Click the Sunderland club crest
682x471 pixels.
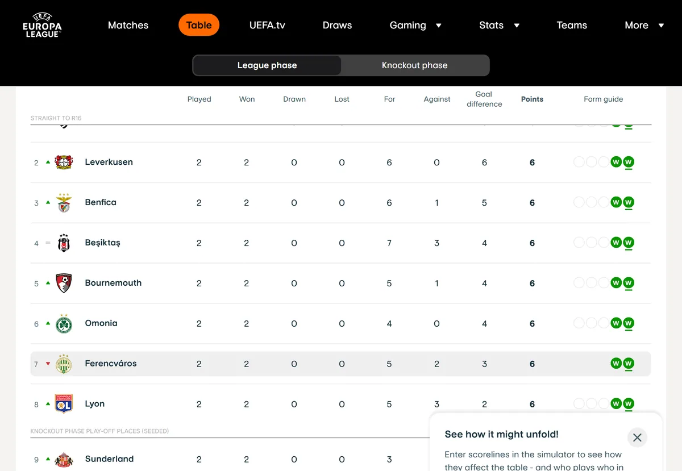click(64, 460)
